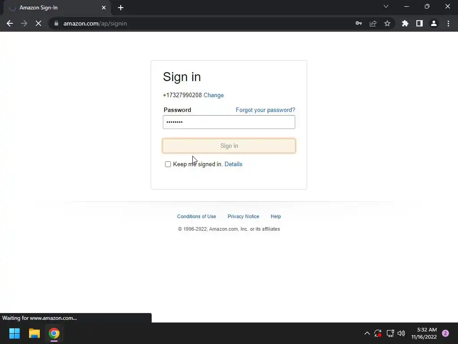Open the tab search chevron
Image resolution: width=458 pixels, height=344 pixels.
[386, 6]
